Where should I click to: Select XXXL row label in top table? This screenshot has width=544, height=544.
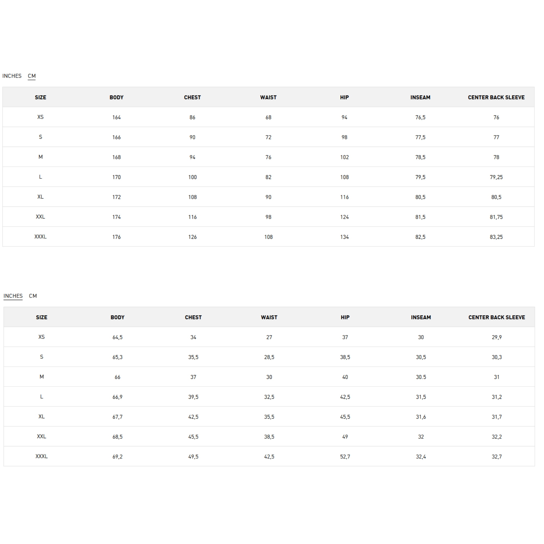pos(40,237)
